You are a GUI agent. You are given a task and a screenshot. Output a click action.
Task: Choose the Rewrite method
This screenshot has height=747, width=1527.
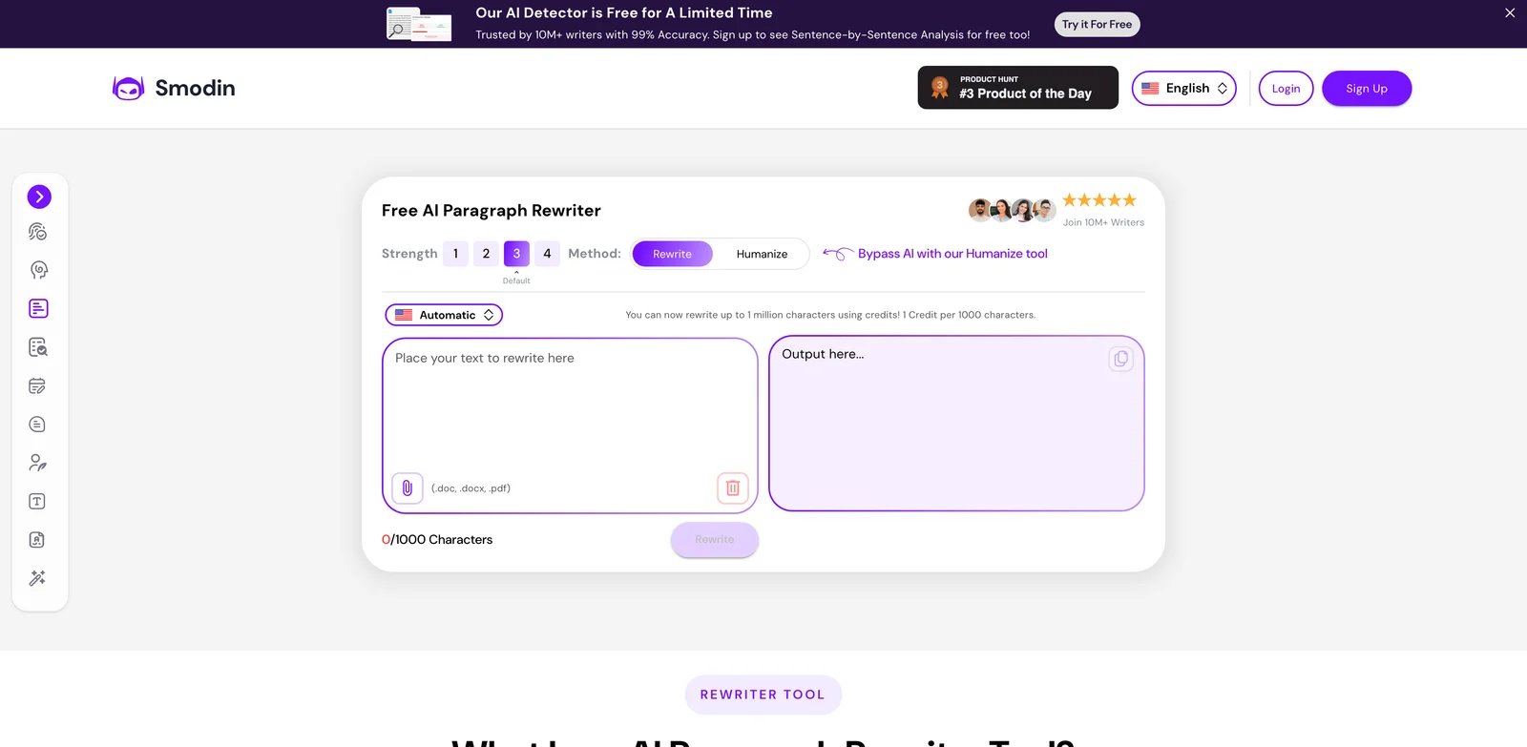pyautogui.click(x=672, y=254)
